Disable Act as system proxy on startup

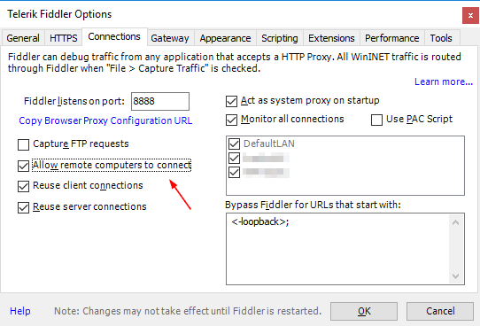[x=231, y=101]
